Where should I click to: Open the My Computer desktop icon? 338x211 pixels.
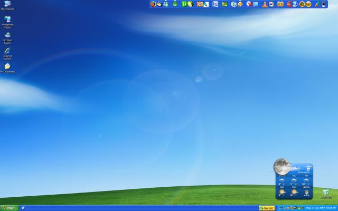(x=7, y=5)
